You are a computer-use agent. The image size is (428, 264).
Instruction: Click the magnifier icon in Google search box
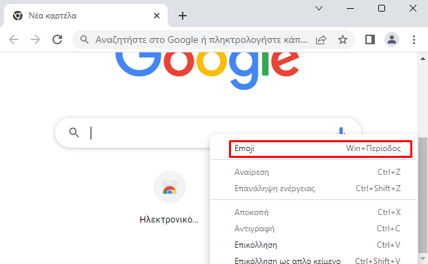point(74,133)
